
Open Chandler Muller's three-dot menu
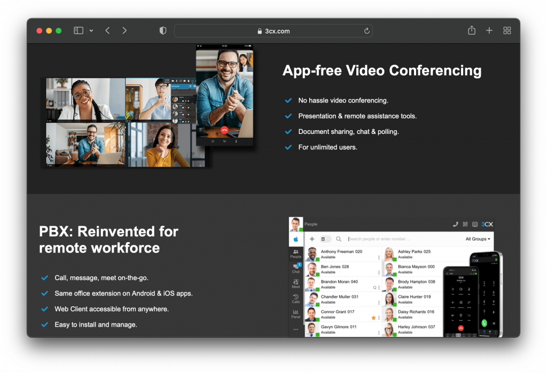[x=379, y=303]
